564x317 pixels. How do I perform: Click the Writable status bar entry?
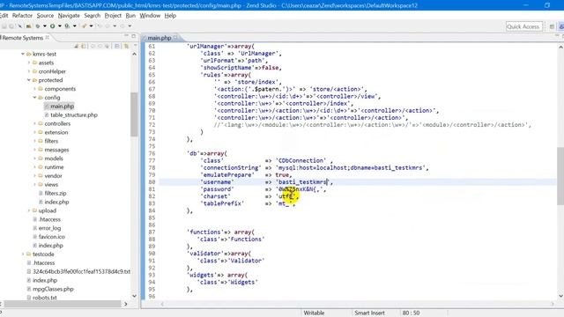314,313
